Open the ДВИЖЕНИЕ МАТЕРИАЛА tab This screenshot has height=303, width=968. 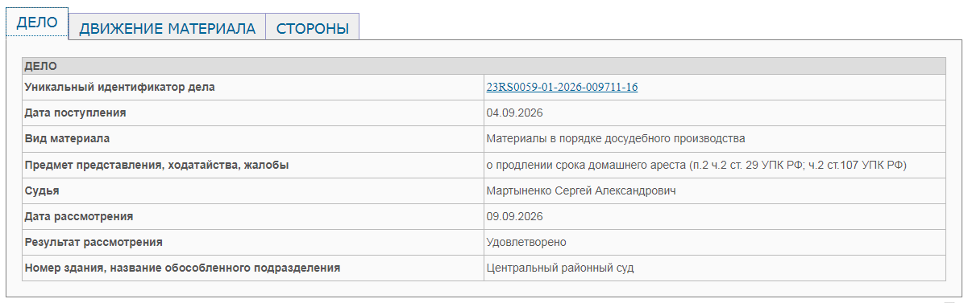[167, 27]
